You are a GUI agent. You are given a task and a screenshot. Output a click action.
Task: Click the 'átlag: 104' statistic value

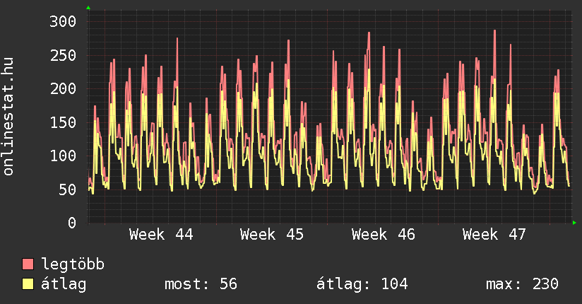pyautogui.click(x=362, y=284)
